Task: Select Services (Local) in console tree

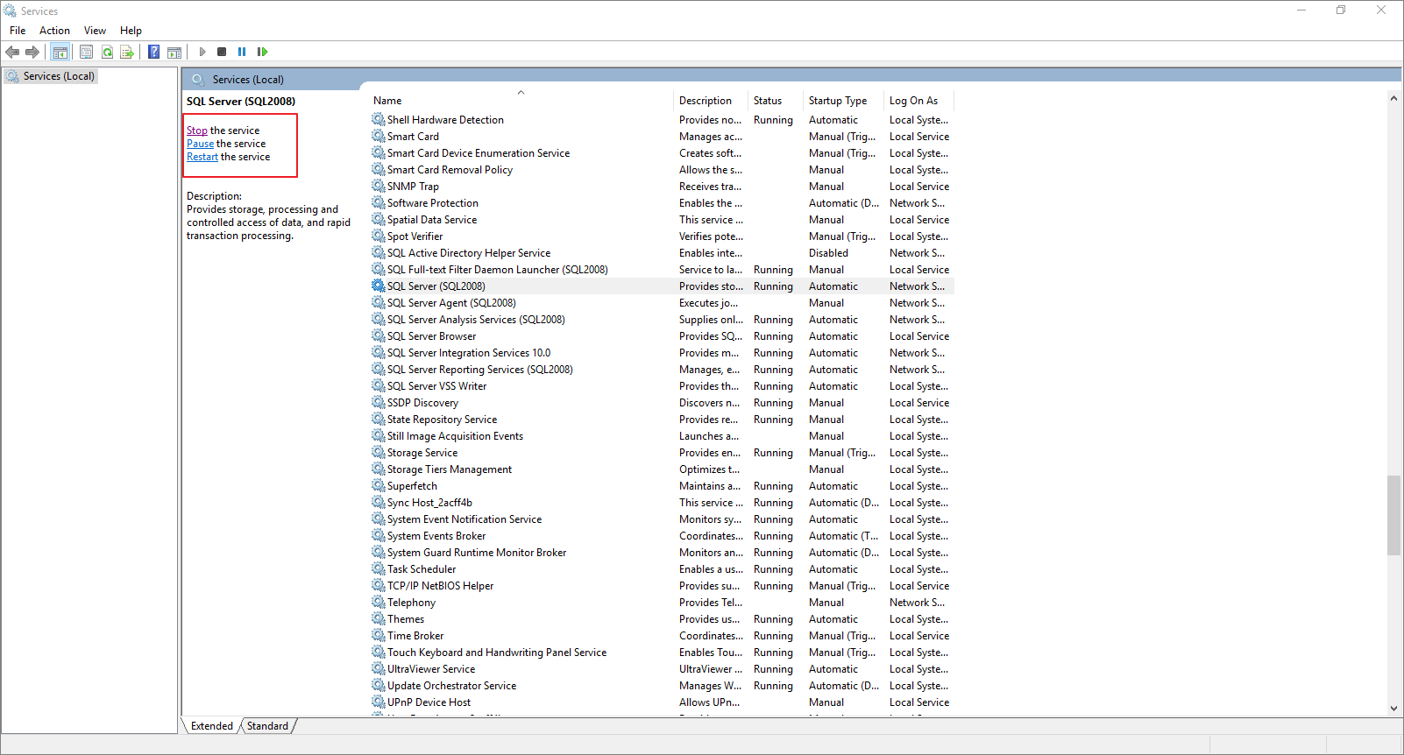Action: pos(59,76)
